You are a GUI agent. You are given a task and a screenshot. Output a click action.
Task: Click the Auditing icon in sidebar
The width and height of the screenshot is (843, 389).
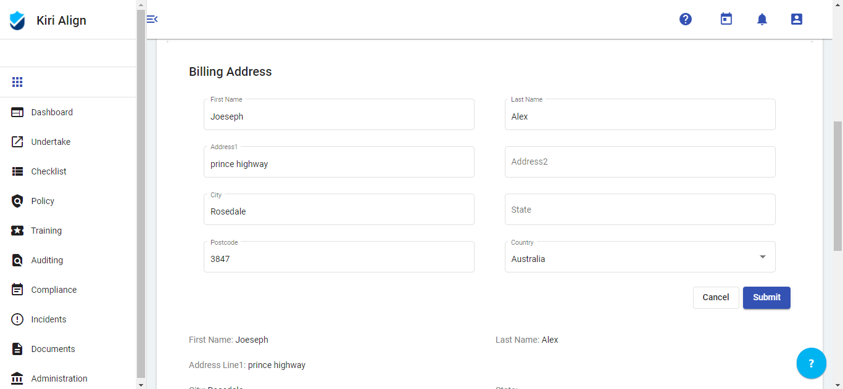coord(17,260)
